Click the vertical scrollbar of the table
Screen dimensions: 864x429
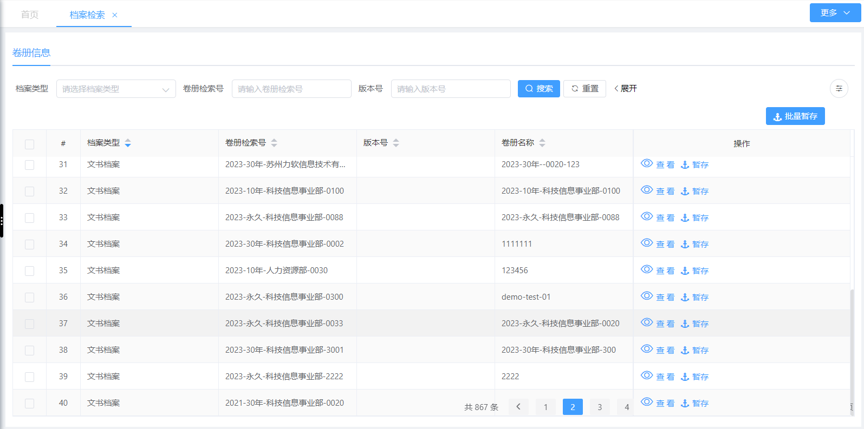pyautogui.click(x=852, y=352)
